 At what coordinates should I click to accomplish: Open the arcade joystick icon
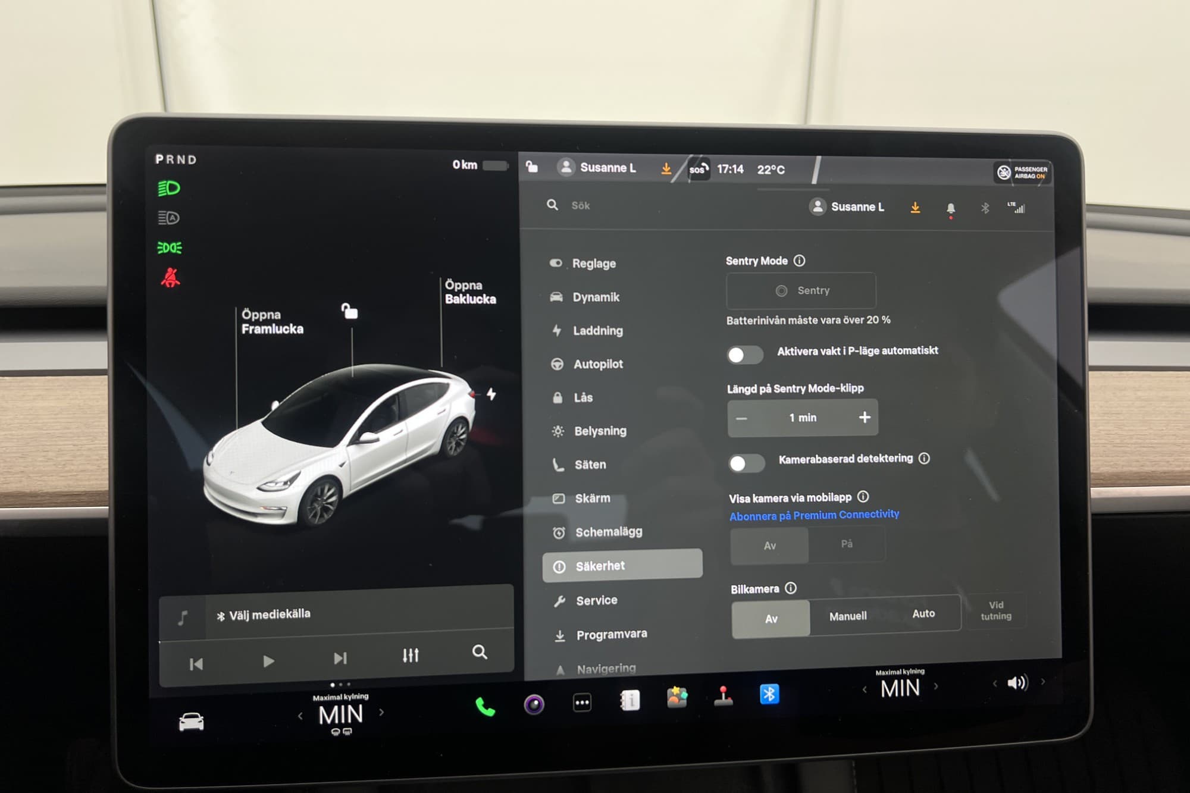tap(724, 696)
